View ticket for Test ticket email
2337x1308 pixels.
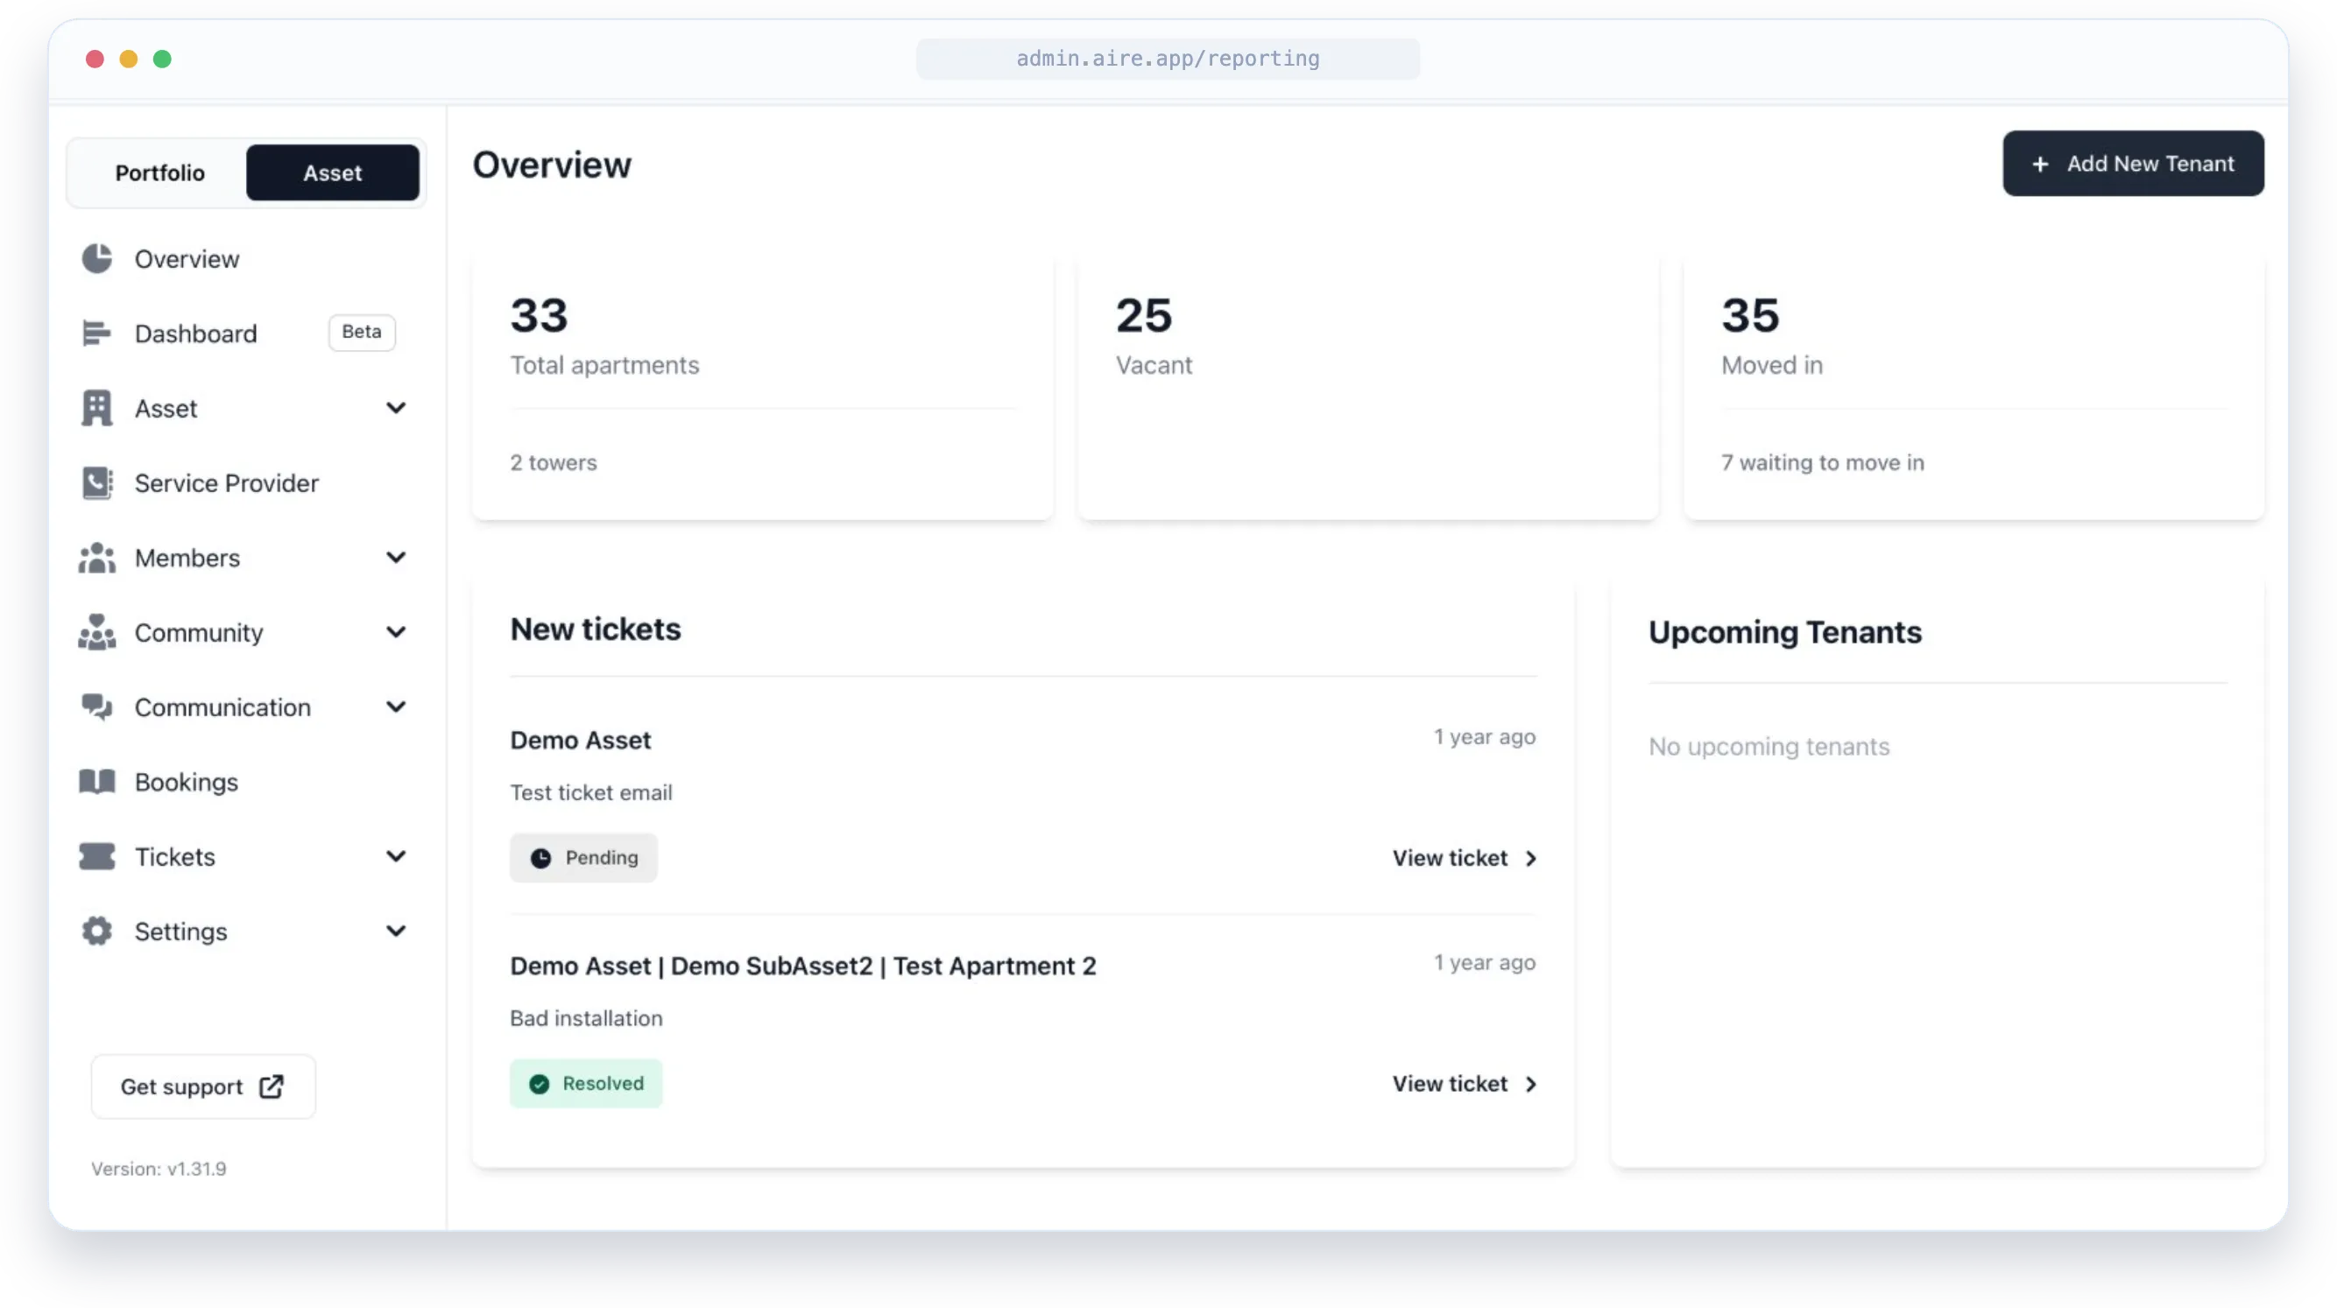tap(1465, 858)
